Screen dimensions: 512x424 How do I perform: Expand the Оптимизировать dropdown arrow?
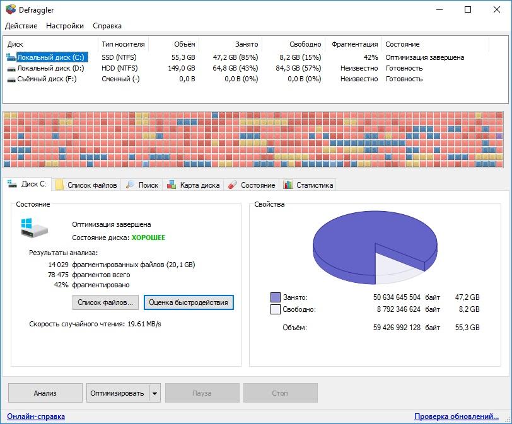tap(154, 393)
